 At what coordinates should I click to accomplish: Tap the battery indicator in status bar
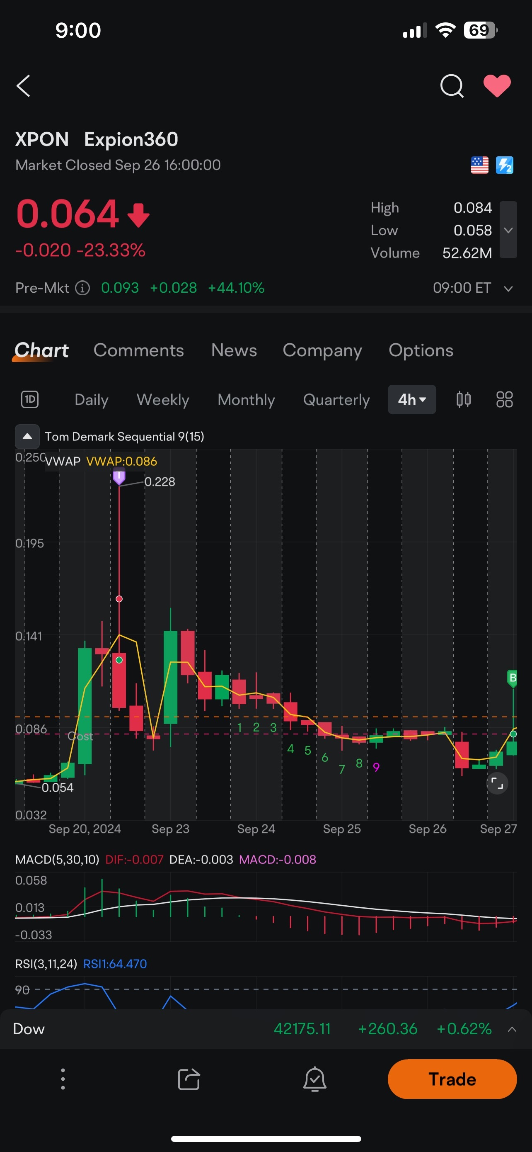click(x=481, y=30)
